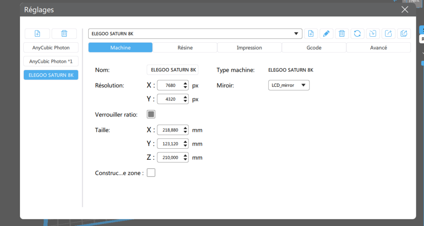
Task: Increase Taille X value with up arrow
Action: coord(185,128)
